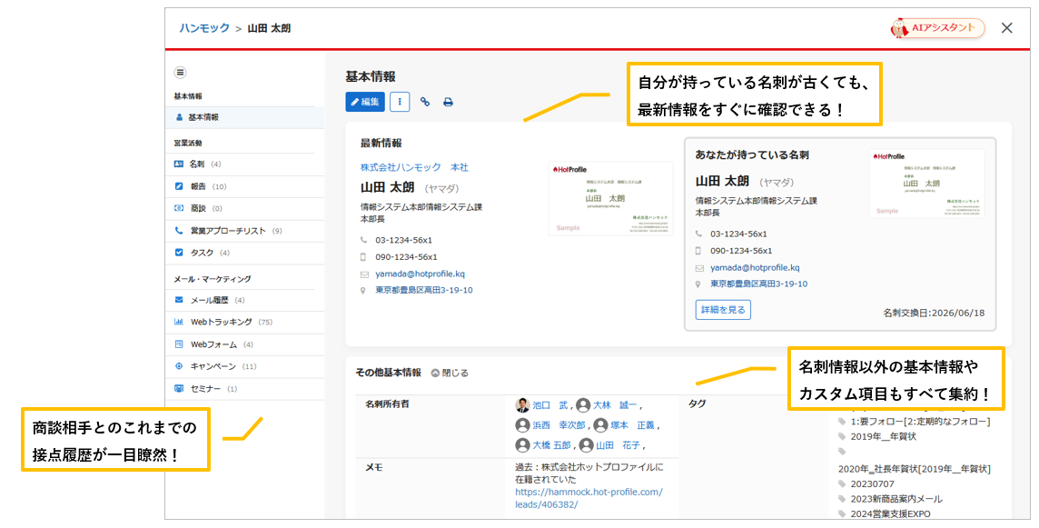Open 本社 link in 最新情報
1039x528 pixels.
click(460, 167)
